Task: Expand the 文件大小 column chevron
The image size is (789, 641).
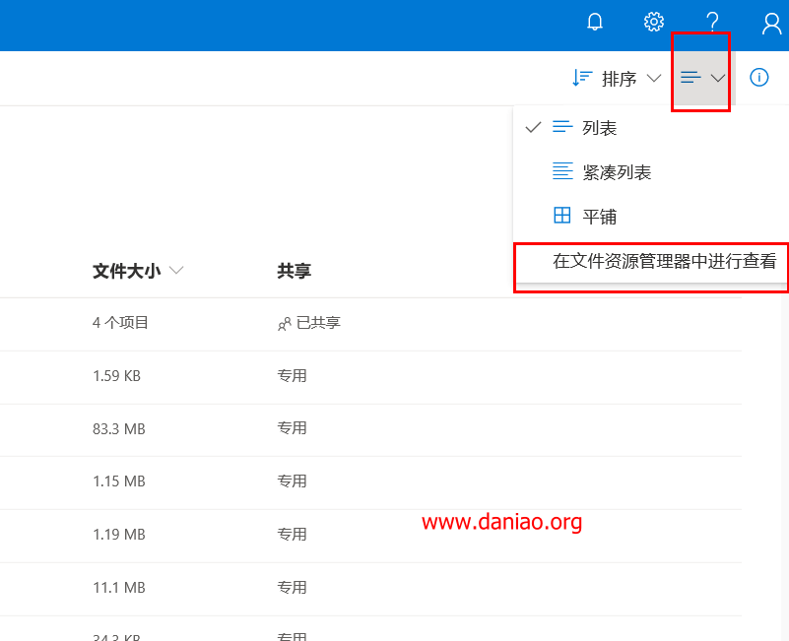Action: 177,271
